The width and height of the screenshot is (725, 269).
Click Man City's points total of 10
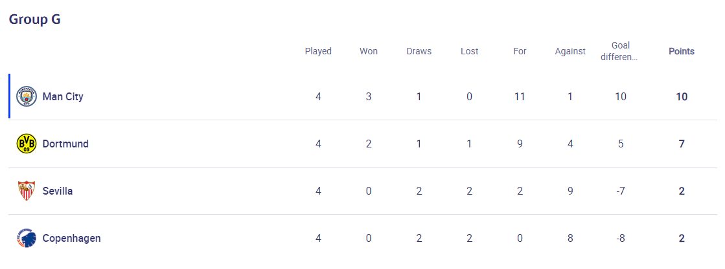pyautogui.click(x=682, y=97)
